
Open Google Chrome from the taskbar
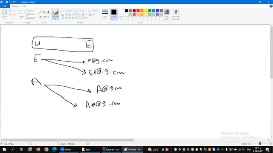pos(46,149)
